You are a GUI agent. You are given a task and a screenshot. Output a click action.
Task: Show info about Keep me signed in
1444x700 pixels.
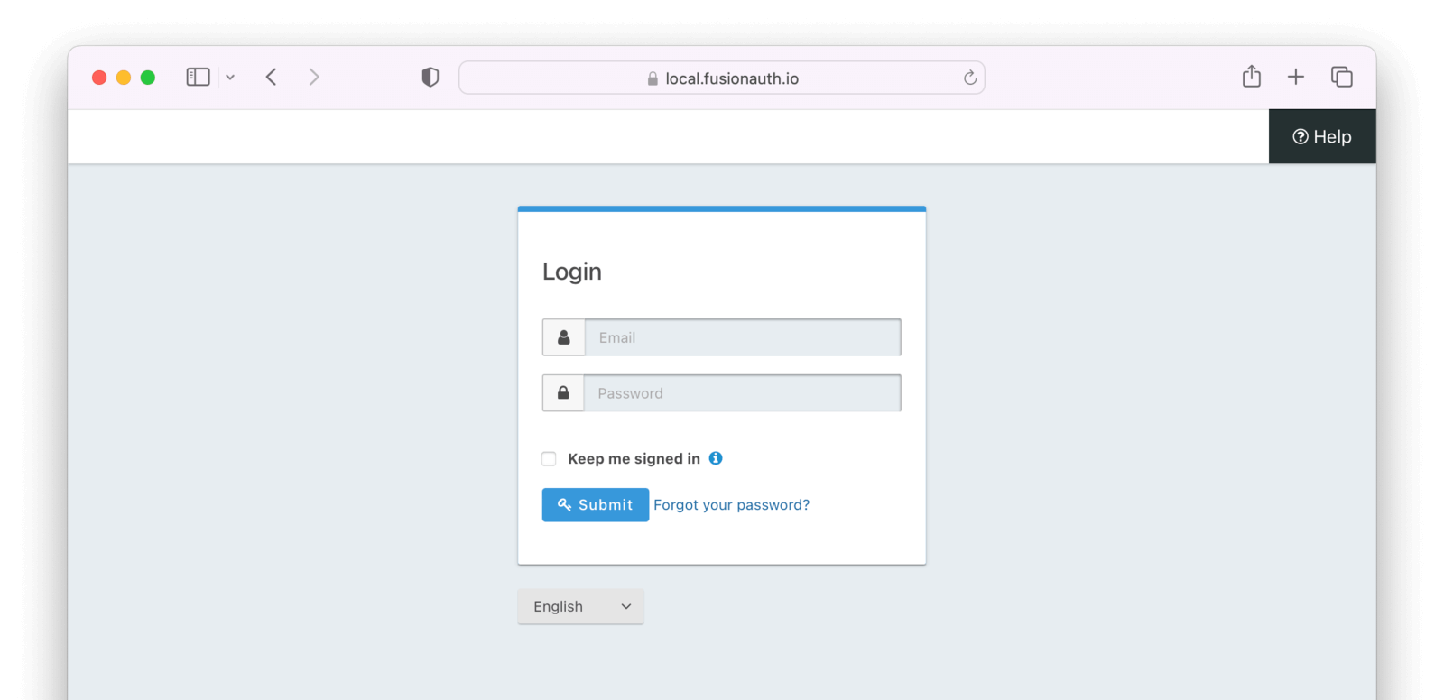coord(716,458)
